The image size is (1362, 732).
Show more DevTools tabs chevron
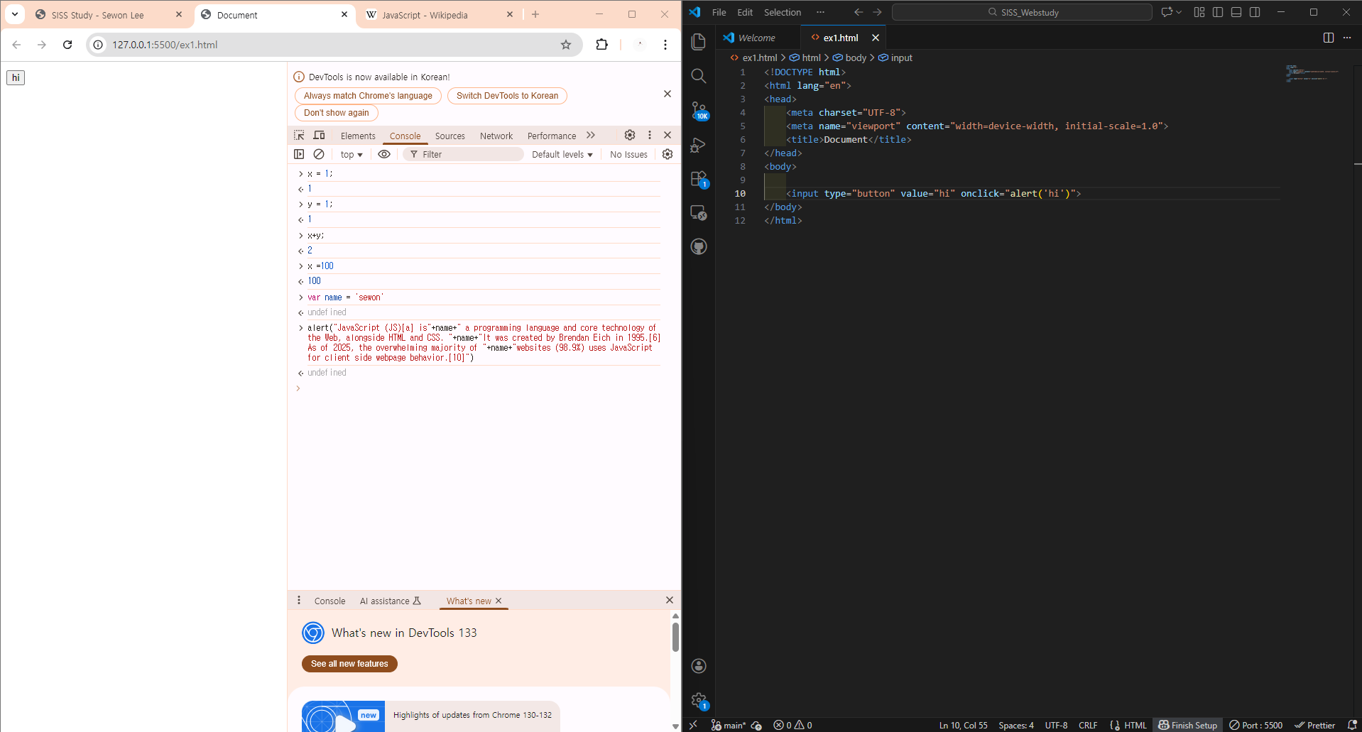[x=591, y=136]
